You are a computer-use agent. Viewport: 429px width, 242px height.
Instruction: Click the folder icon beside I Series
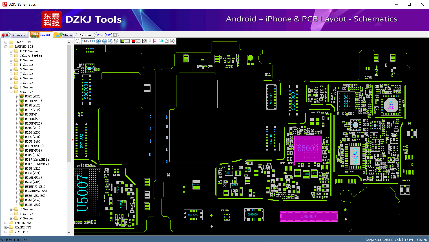pos(16,87)
